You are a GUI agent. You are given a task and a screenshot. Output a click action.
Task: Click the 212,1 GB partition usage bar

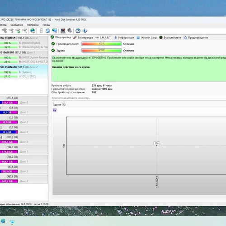(9, 103)
